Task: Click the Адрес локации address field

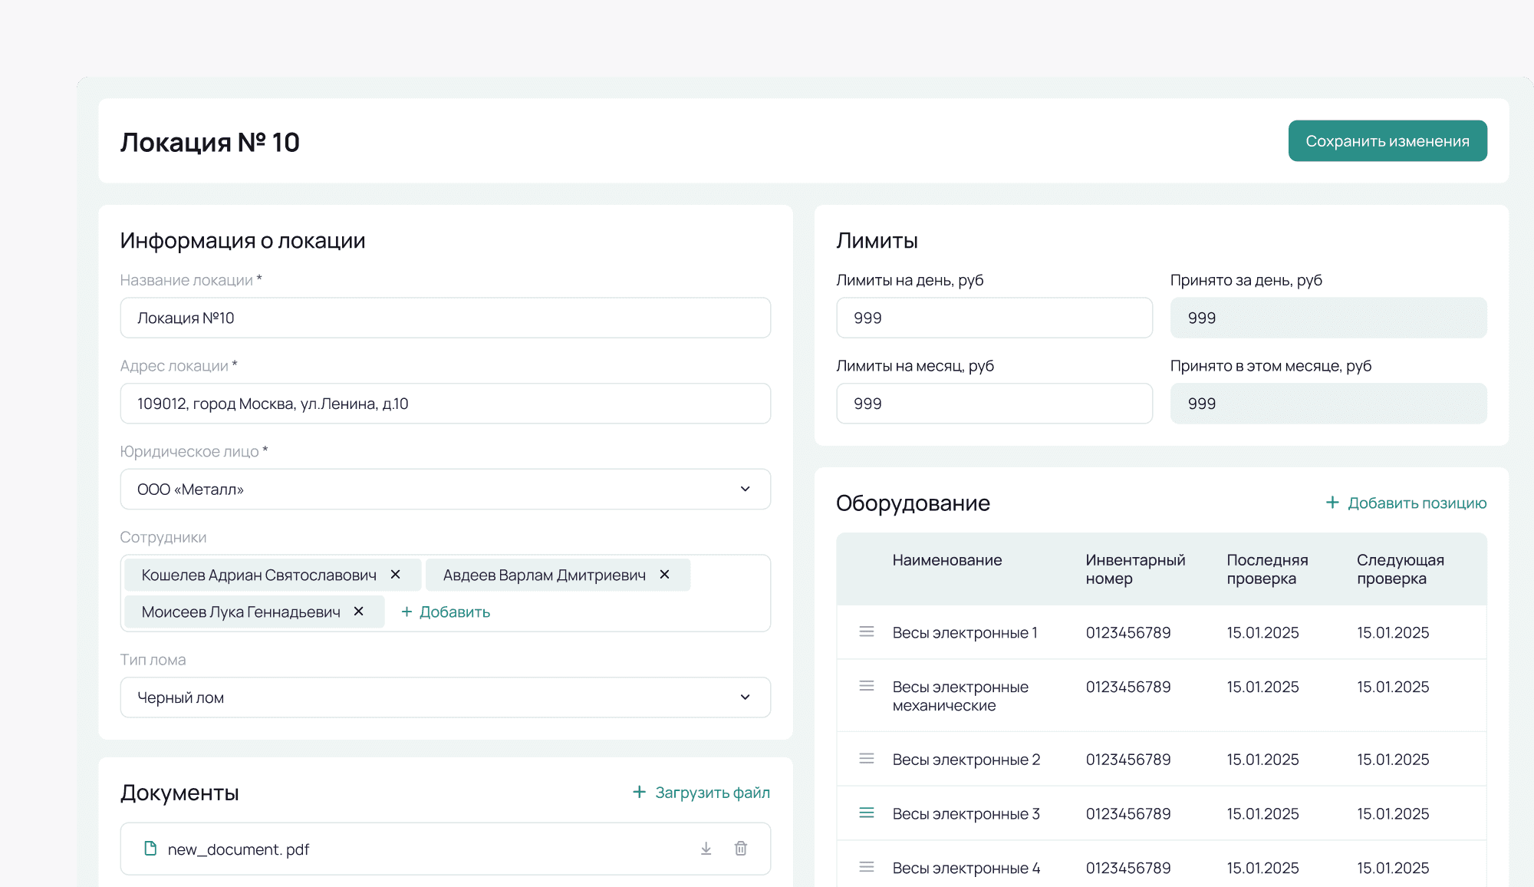Action: [445, 404]
